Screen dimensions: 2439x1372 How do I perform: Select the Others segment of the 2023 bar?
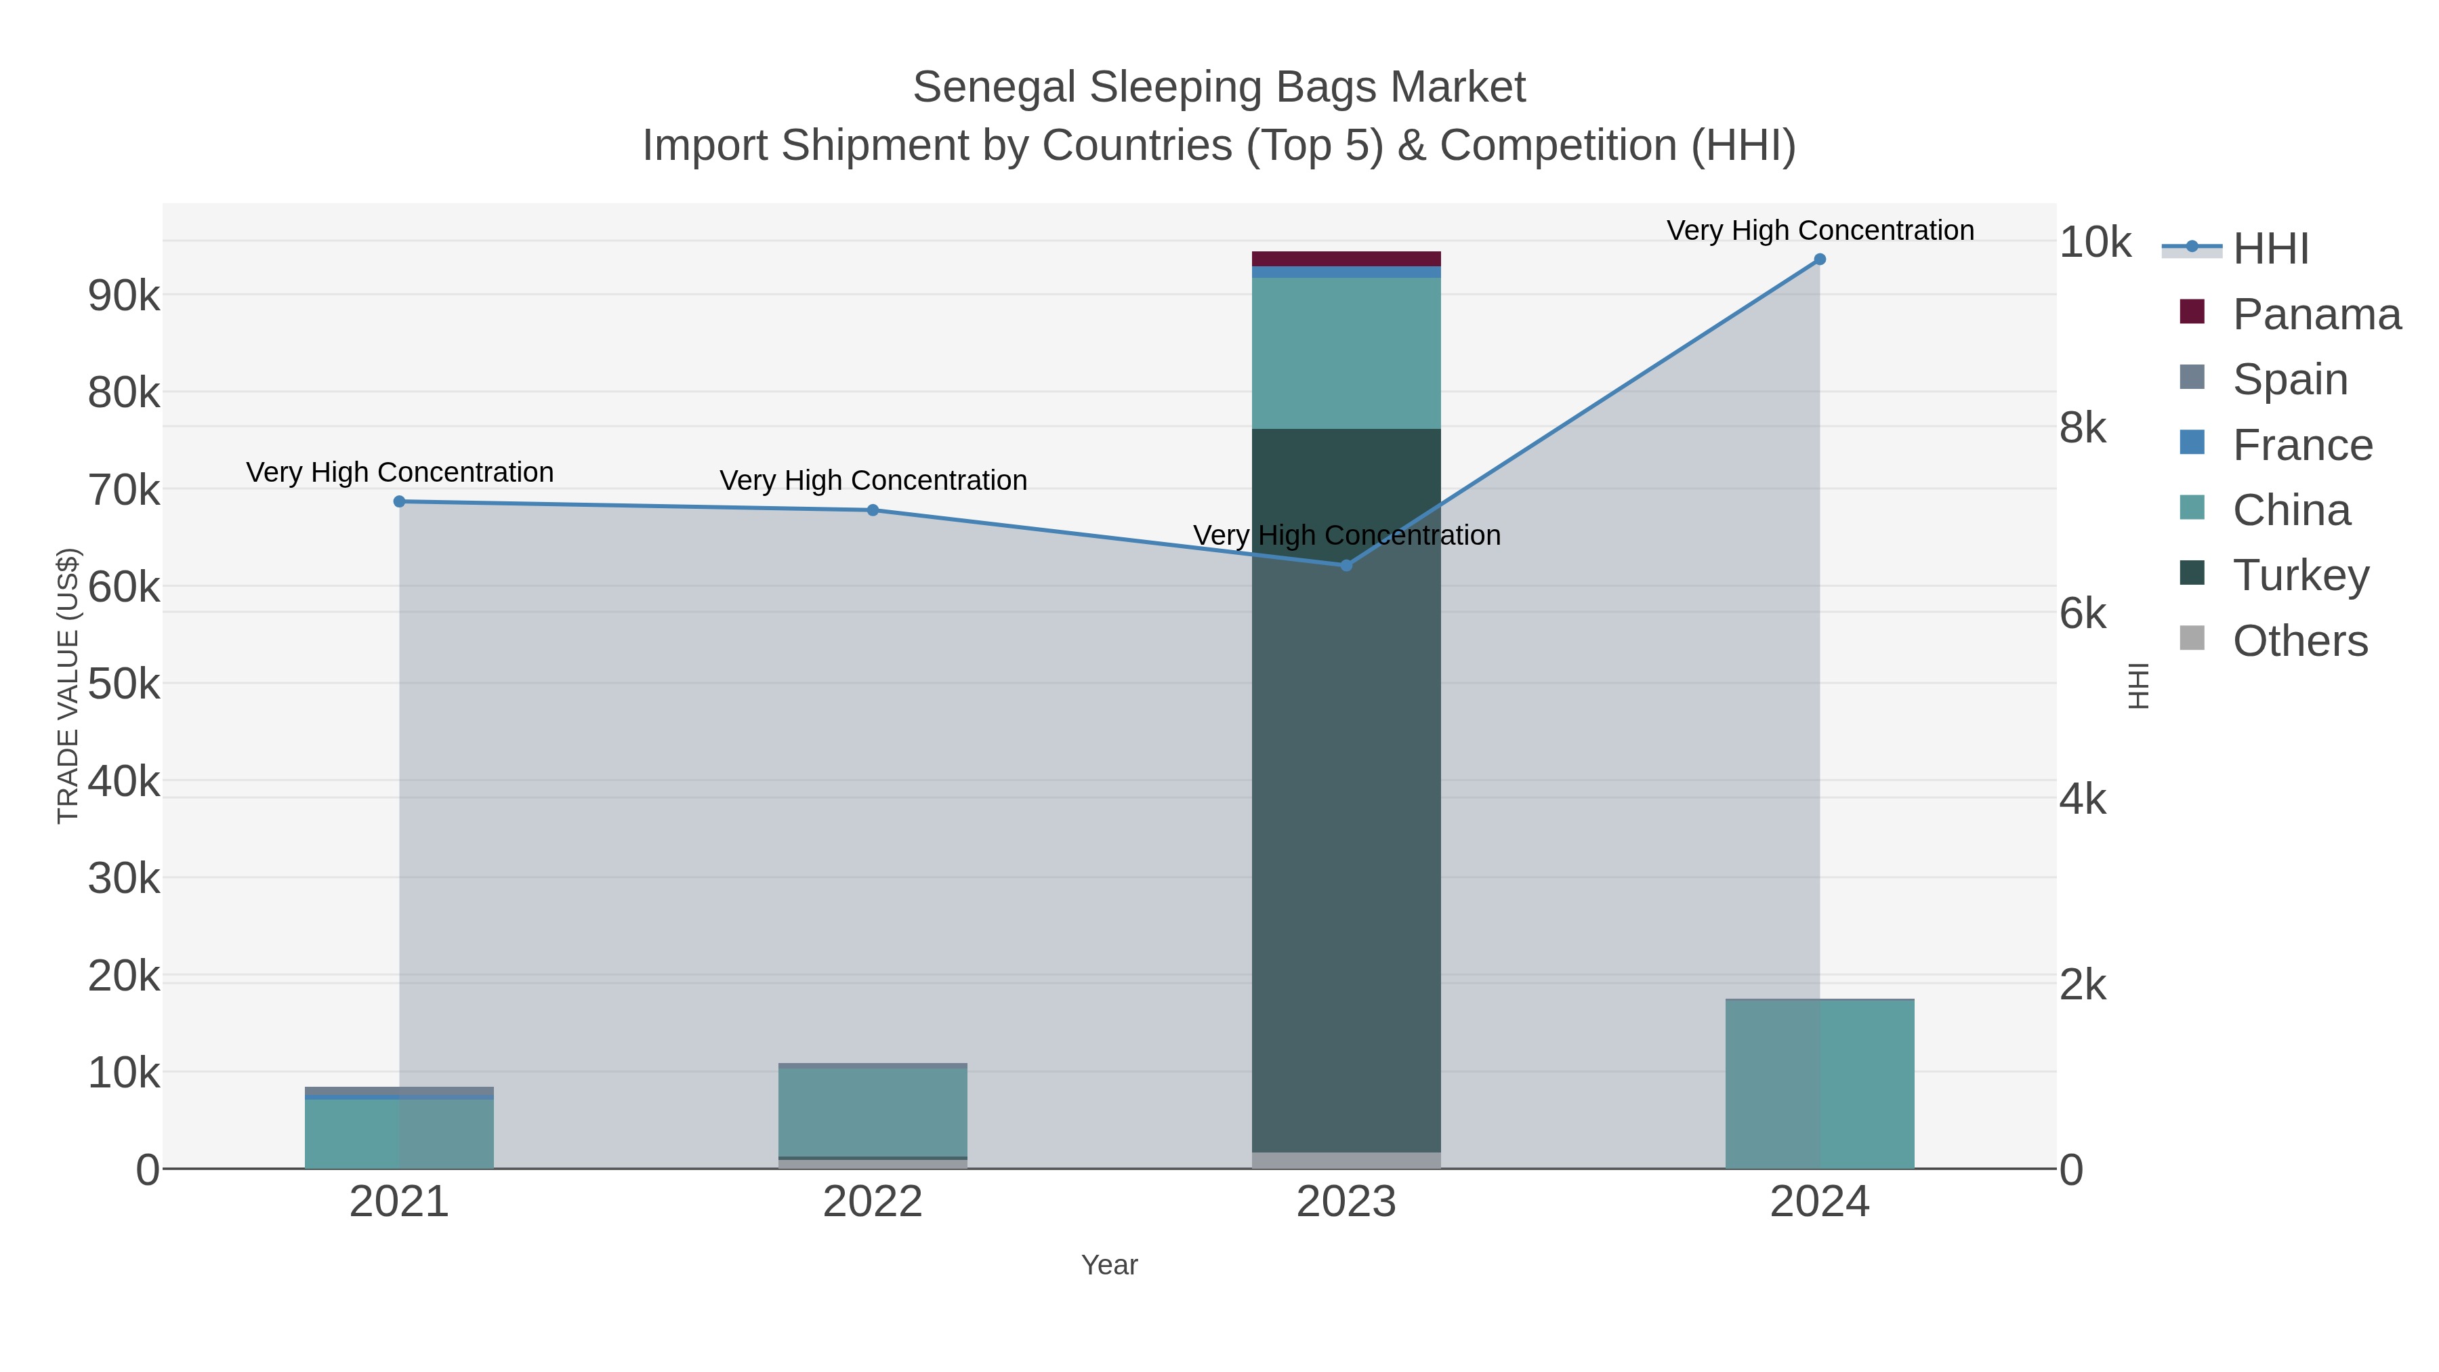point(1346,1160)
